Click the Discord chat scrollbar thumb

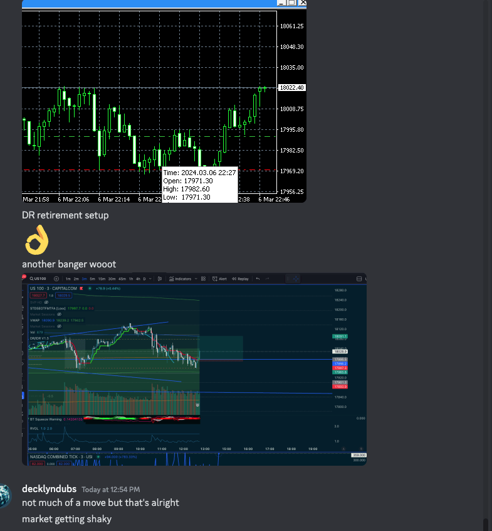point(486,523)
